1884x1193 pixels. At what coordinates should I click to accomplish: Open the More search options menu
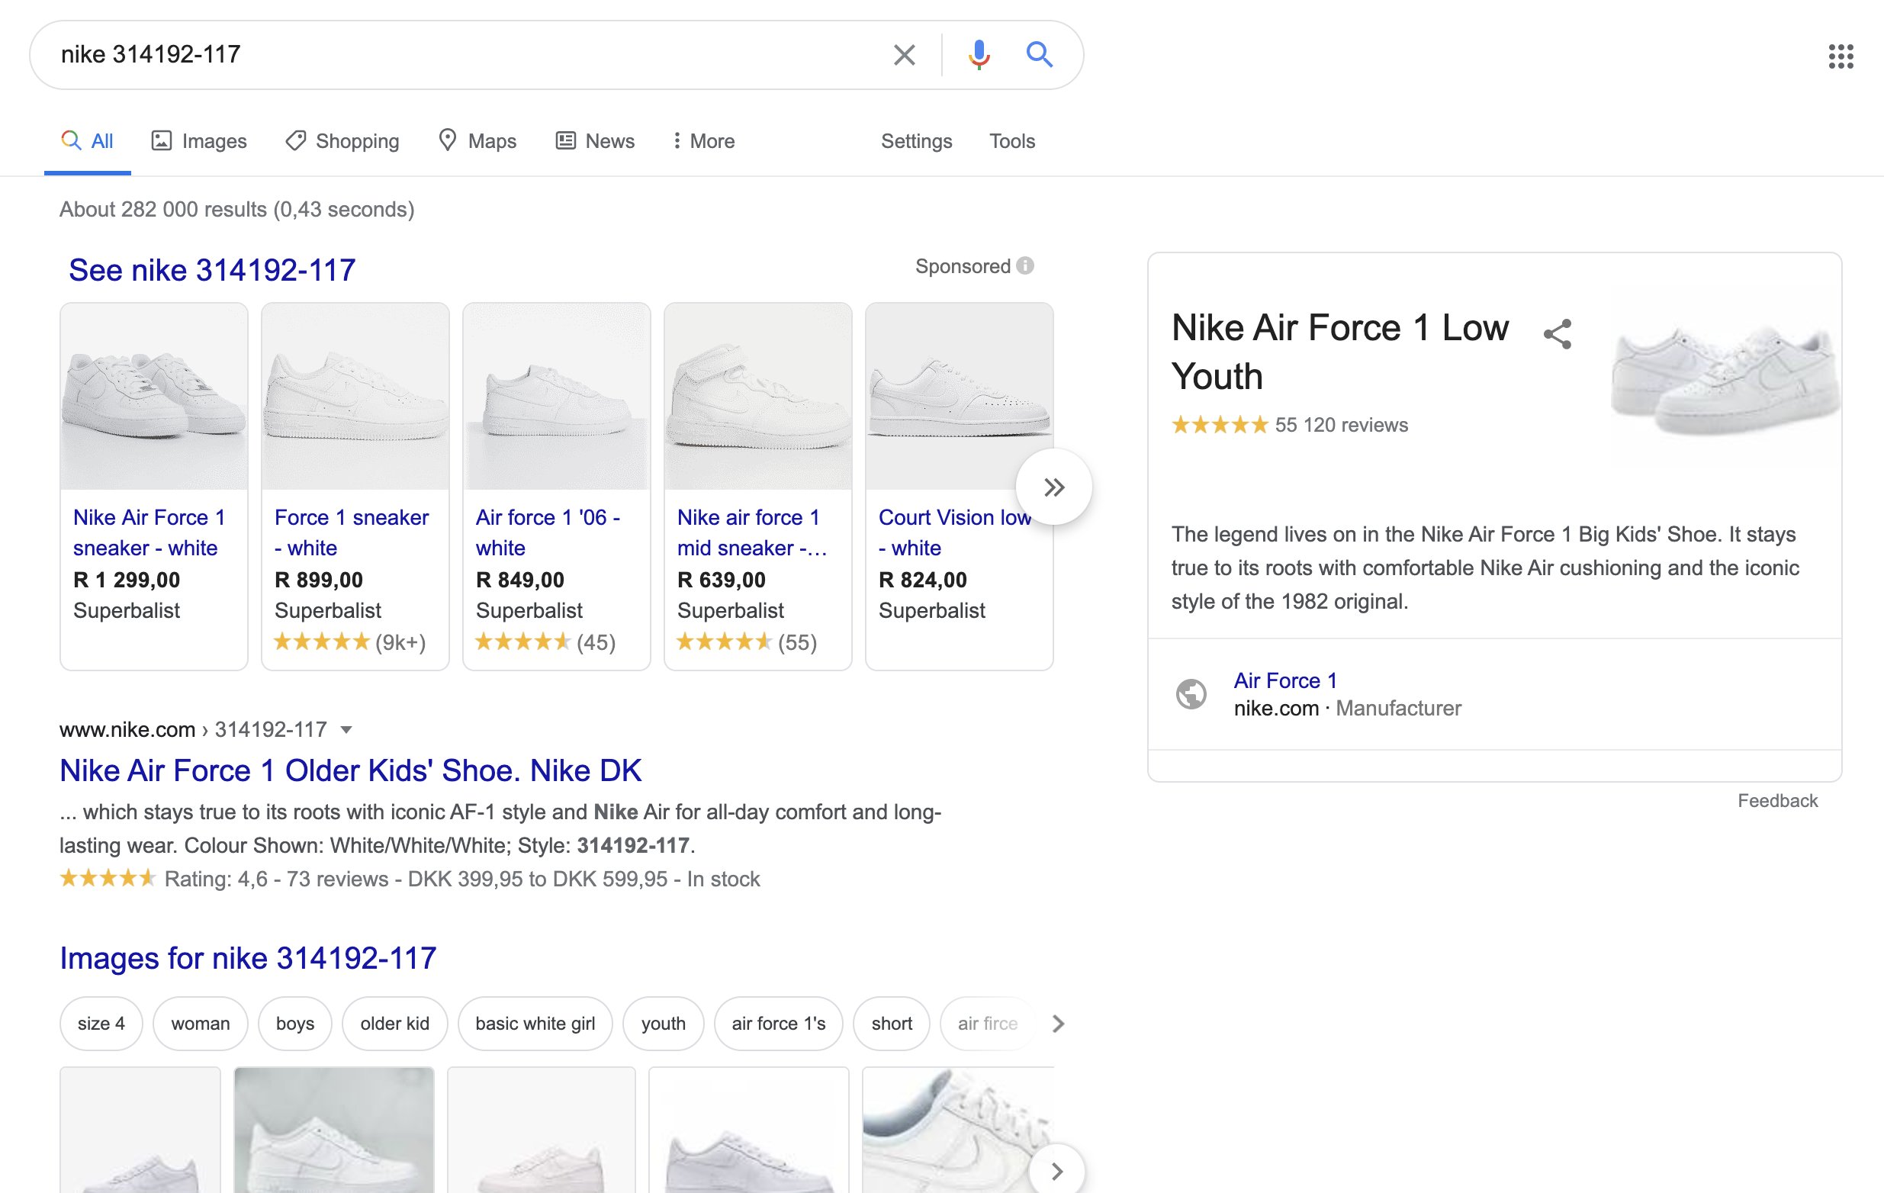703,141
